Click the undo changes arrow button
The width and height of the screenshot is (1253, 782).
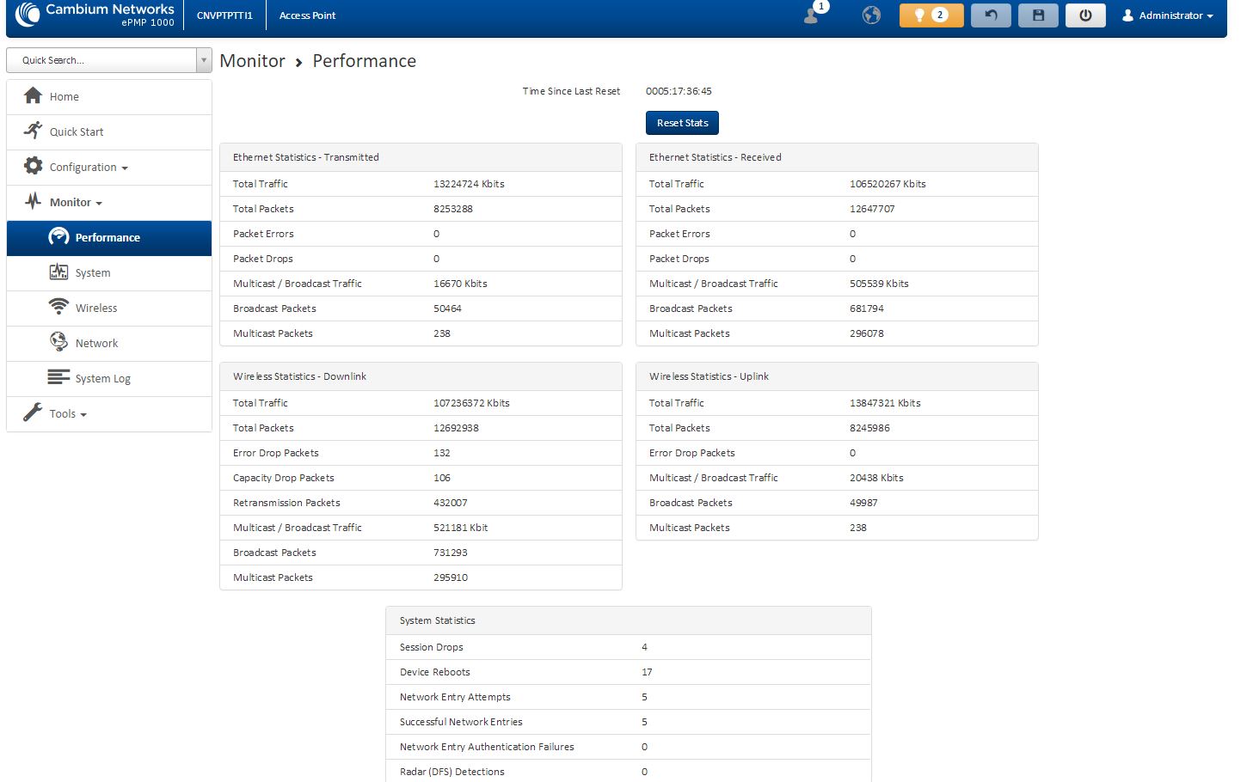pos(991,15)
